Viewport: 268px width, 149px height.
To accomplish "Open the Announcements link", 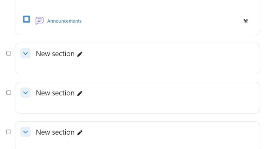I will (64, 21).
